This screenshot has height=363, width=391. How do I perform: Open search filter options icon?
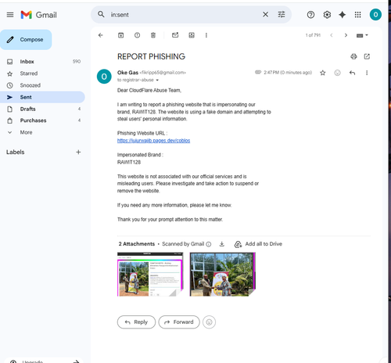click(282, 14)
